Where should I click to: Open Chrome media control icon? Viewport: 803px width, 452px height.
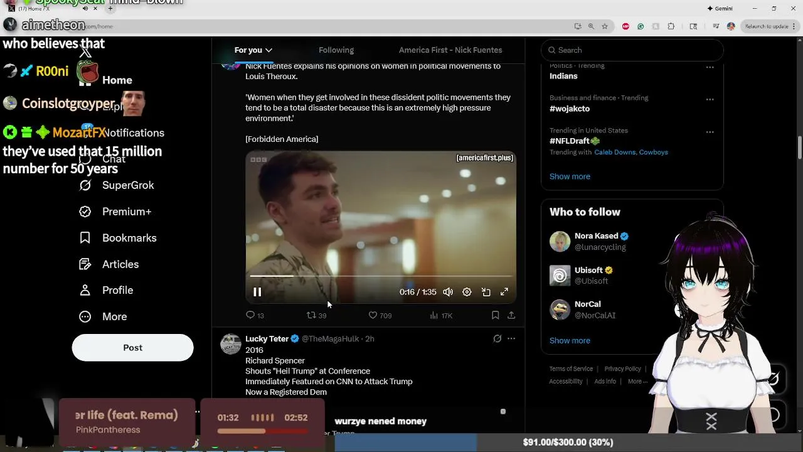[716, 26]
